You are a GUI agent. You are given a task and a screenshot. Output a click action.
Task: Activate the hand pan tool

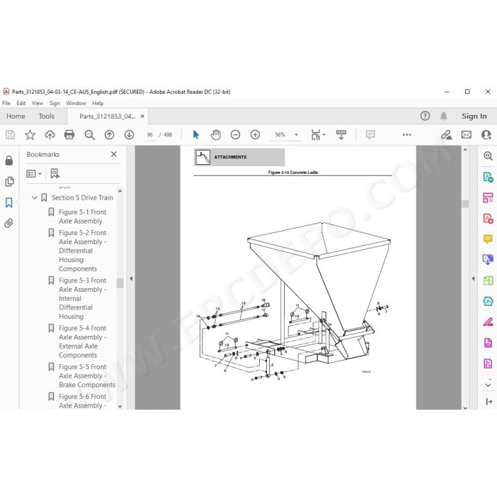(x=216, y=135)
